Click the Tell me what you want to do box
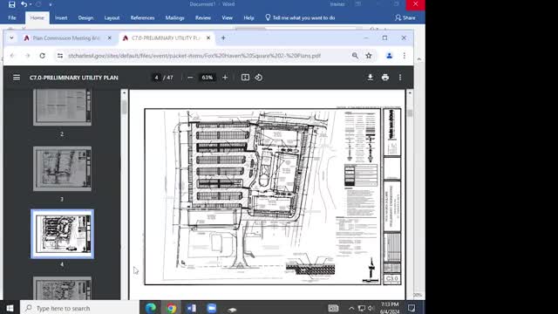558x314 pixels. click(x=300, y=17)
